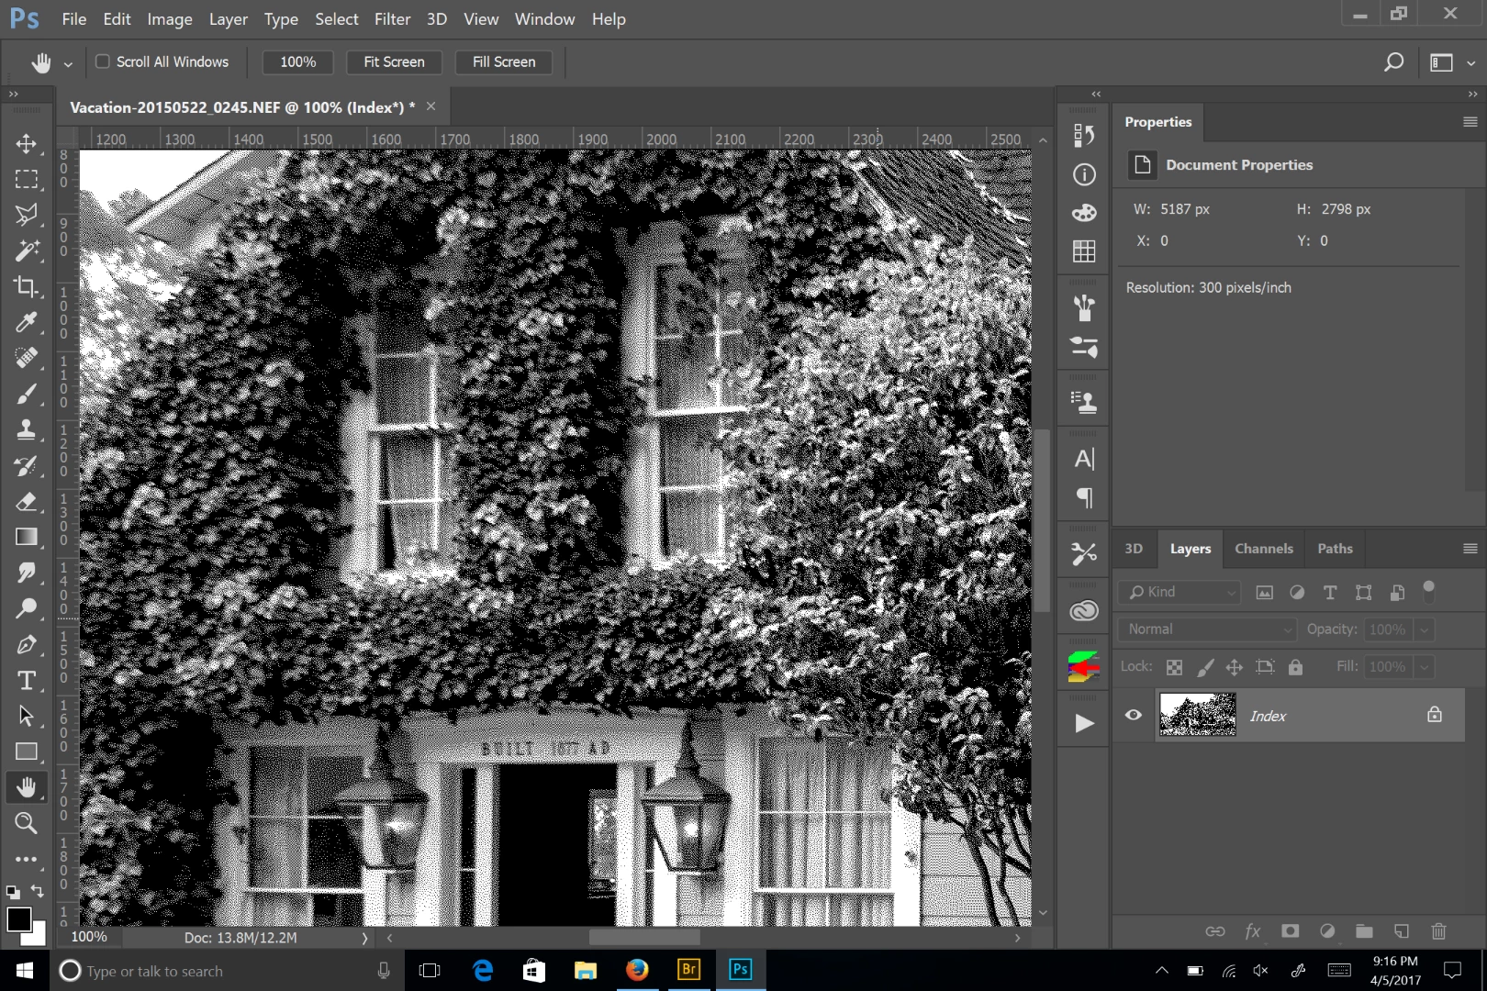This screenshot has width=1487, height=991.
Task: Open the Window menu
Action: [x=544, y=19]
